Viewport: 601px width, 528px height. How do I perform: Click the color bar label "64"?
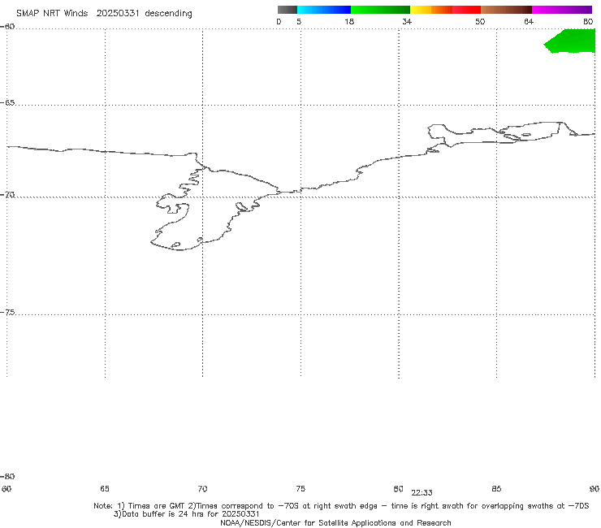[x=529, y=21]
